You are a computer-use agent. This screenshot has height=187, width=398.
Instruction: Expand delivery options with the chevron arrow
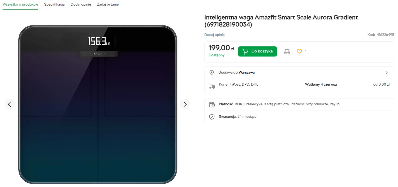click(x=387, y=73)
